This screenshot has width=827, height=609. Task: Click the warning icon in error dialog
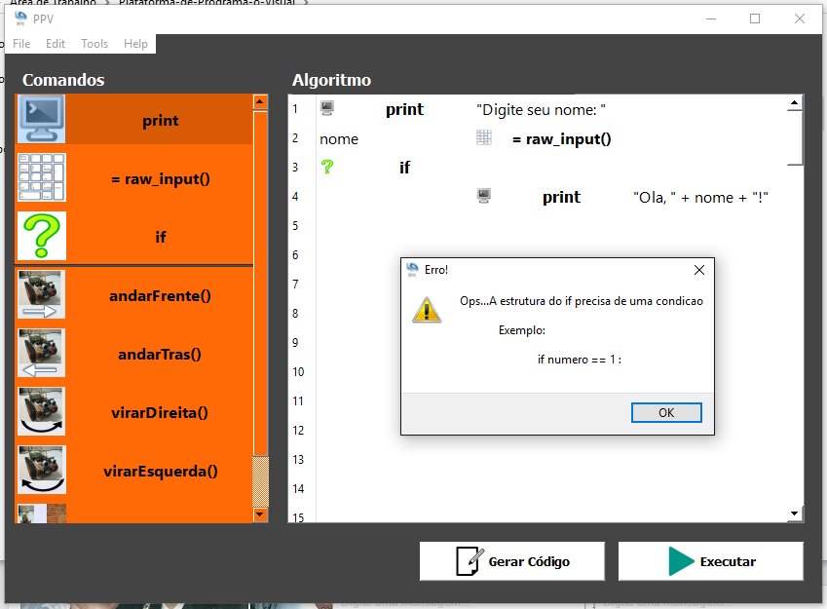pos(426,309)
